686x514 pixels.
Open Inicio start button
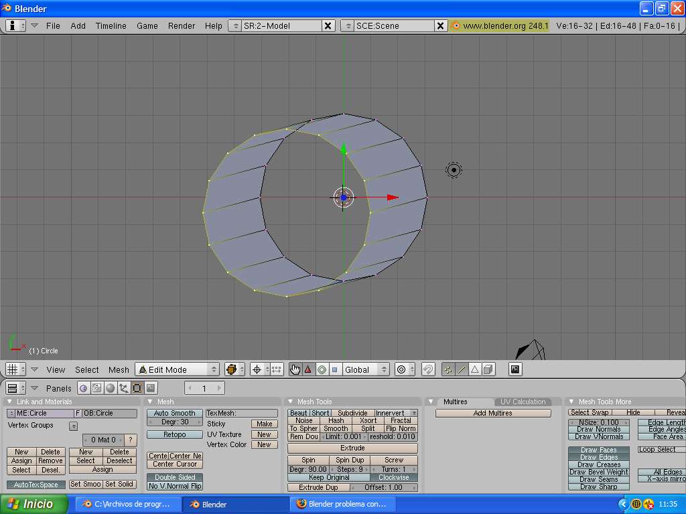pos(34,504)
